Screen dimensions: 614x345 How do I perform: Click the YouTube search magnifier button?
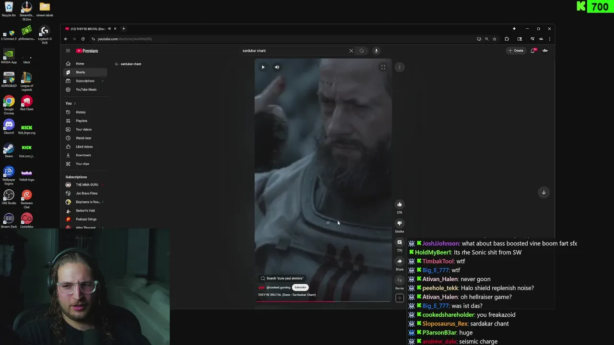point(362,51)
